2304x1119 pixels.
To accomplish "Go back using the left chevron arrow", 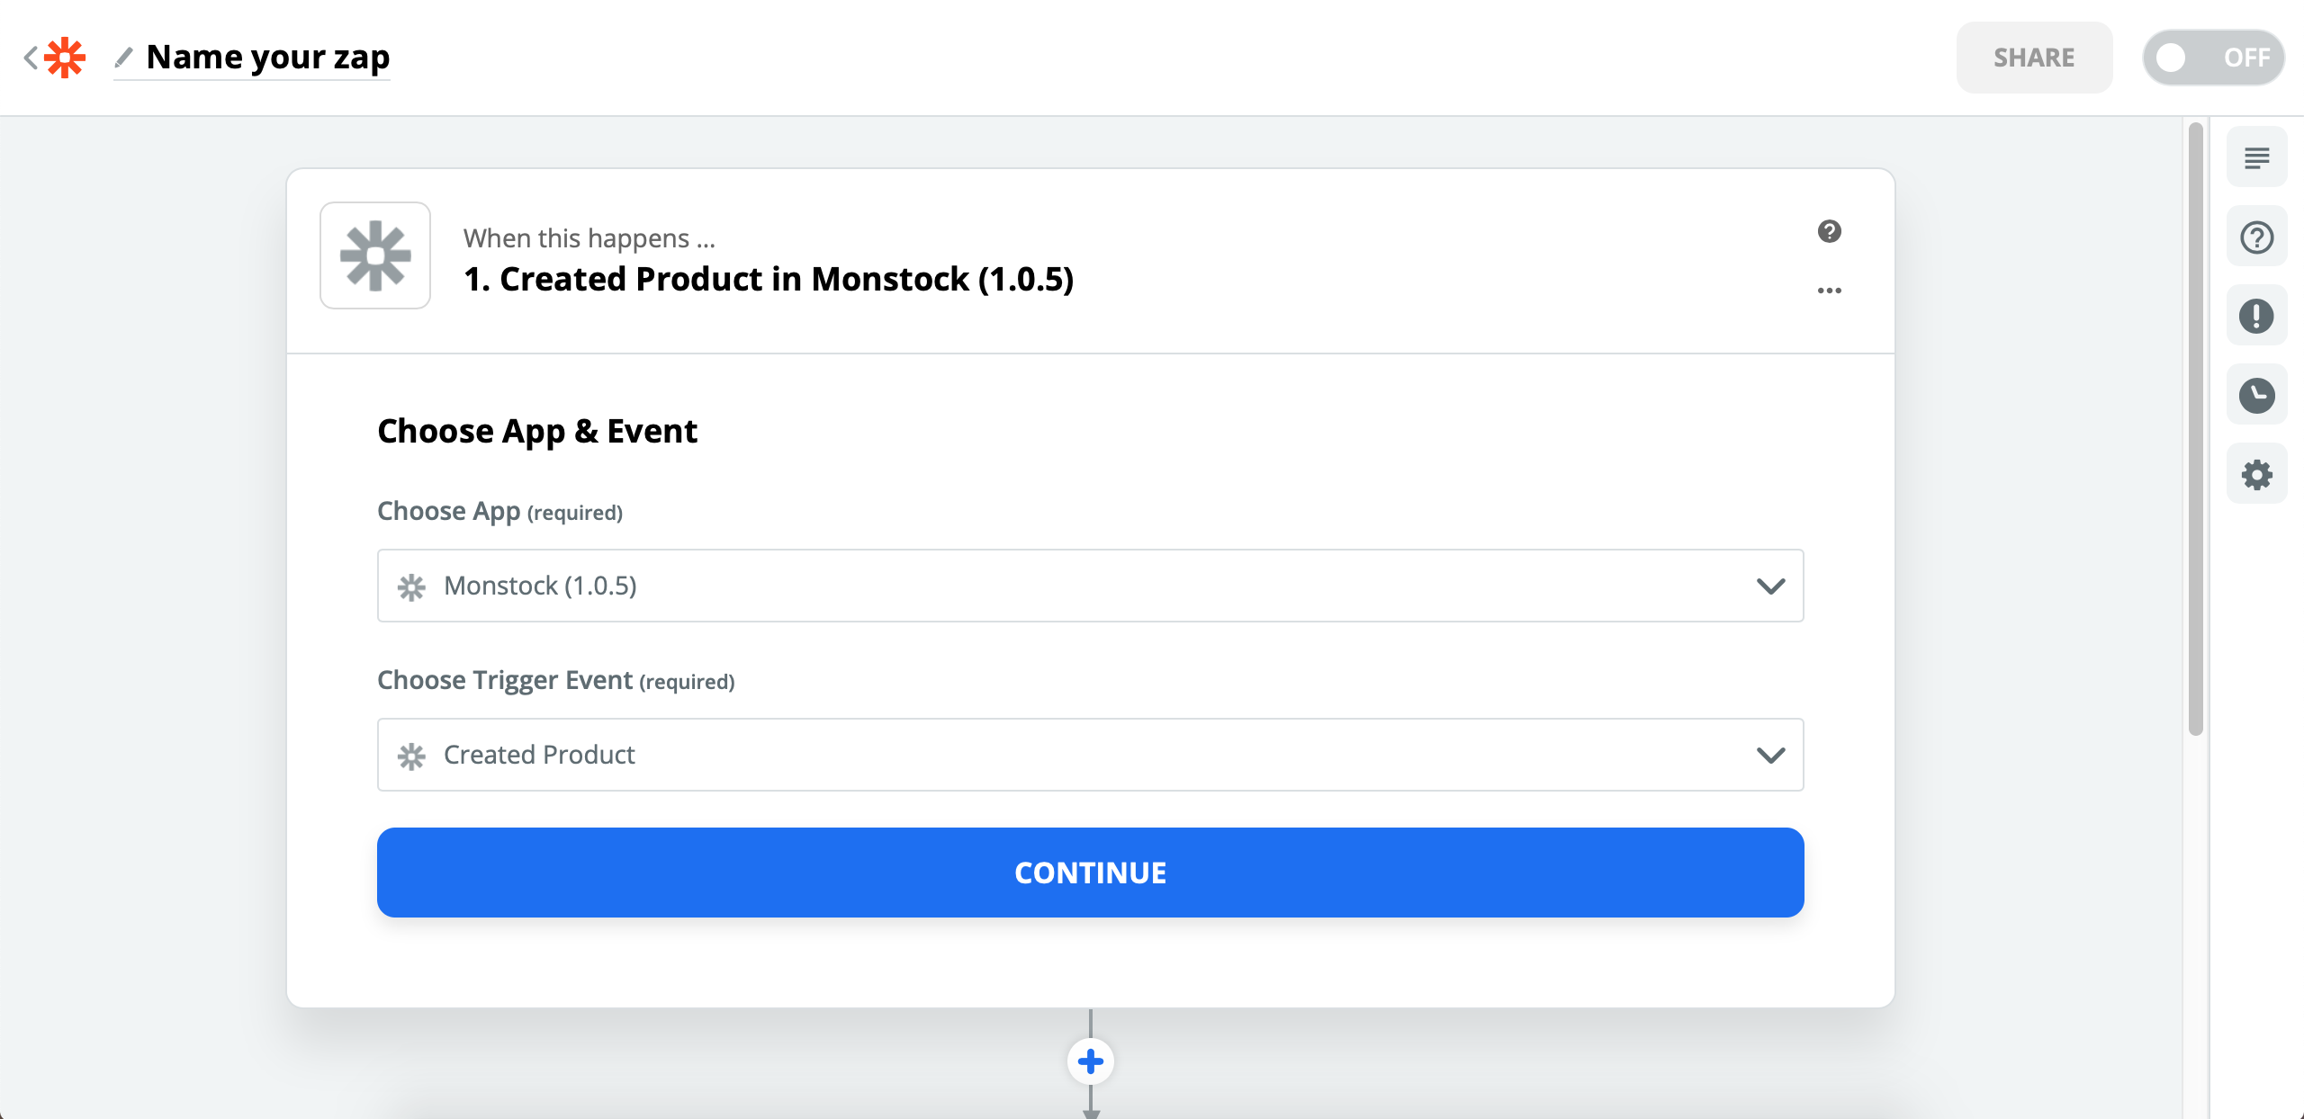I will [x=30, y=58].
